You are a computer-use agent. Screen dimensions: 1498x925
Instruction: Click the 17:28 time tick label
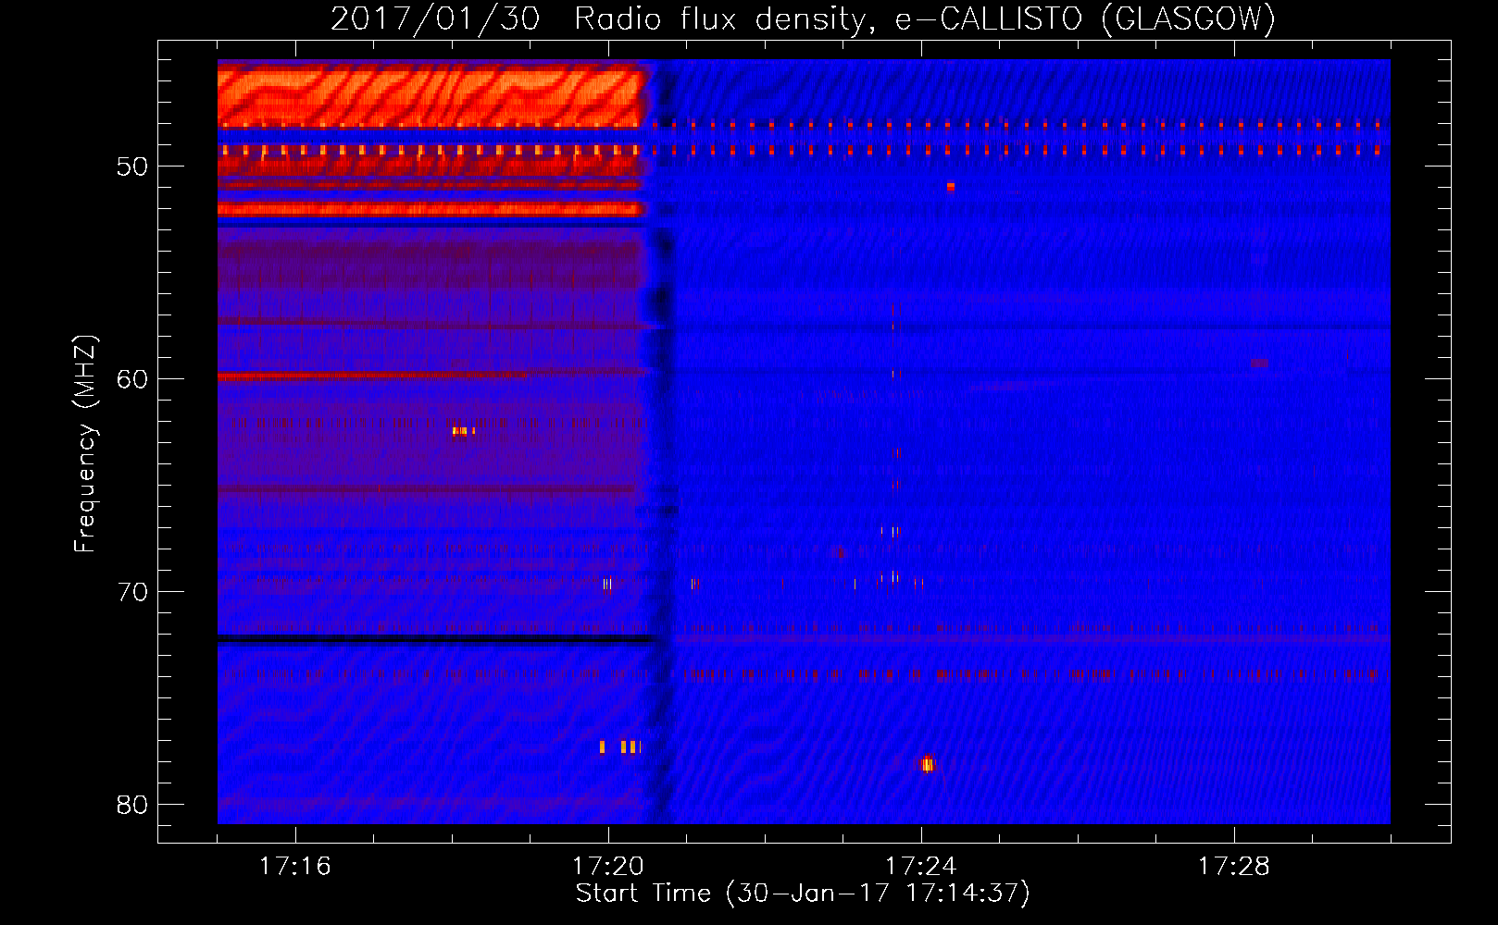(1234, 867)
